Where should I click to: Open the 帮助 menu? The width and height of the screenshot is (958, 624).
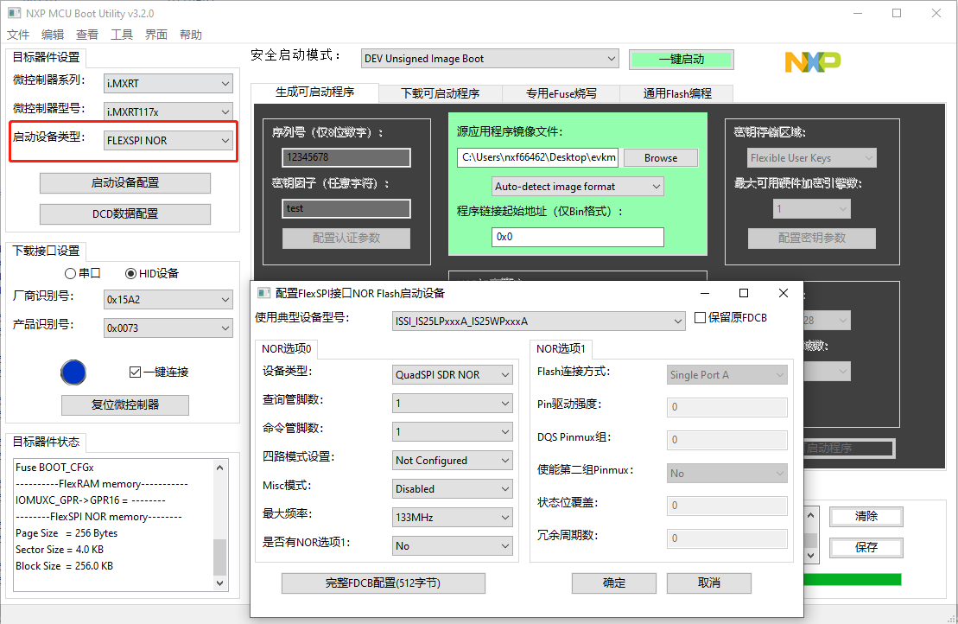[x=190, y=34]
